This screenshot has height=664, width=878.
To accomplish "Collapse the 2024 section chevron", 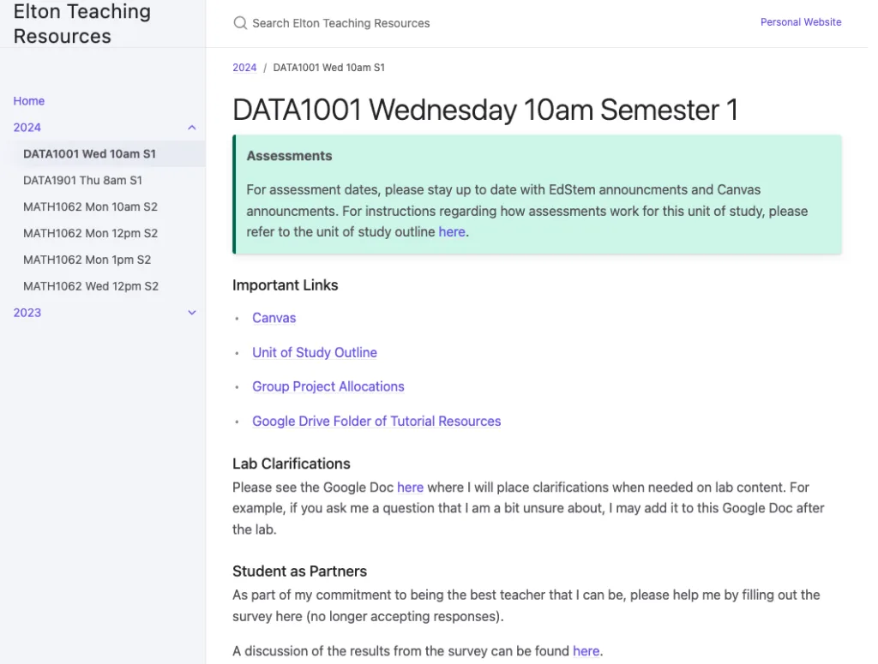I will (191, 128).
